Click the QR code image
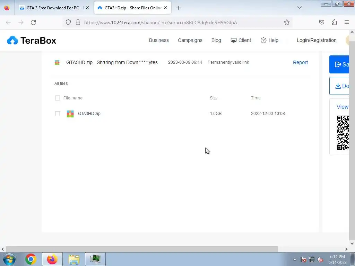 coord(343,133)
